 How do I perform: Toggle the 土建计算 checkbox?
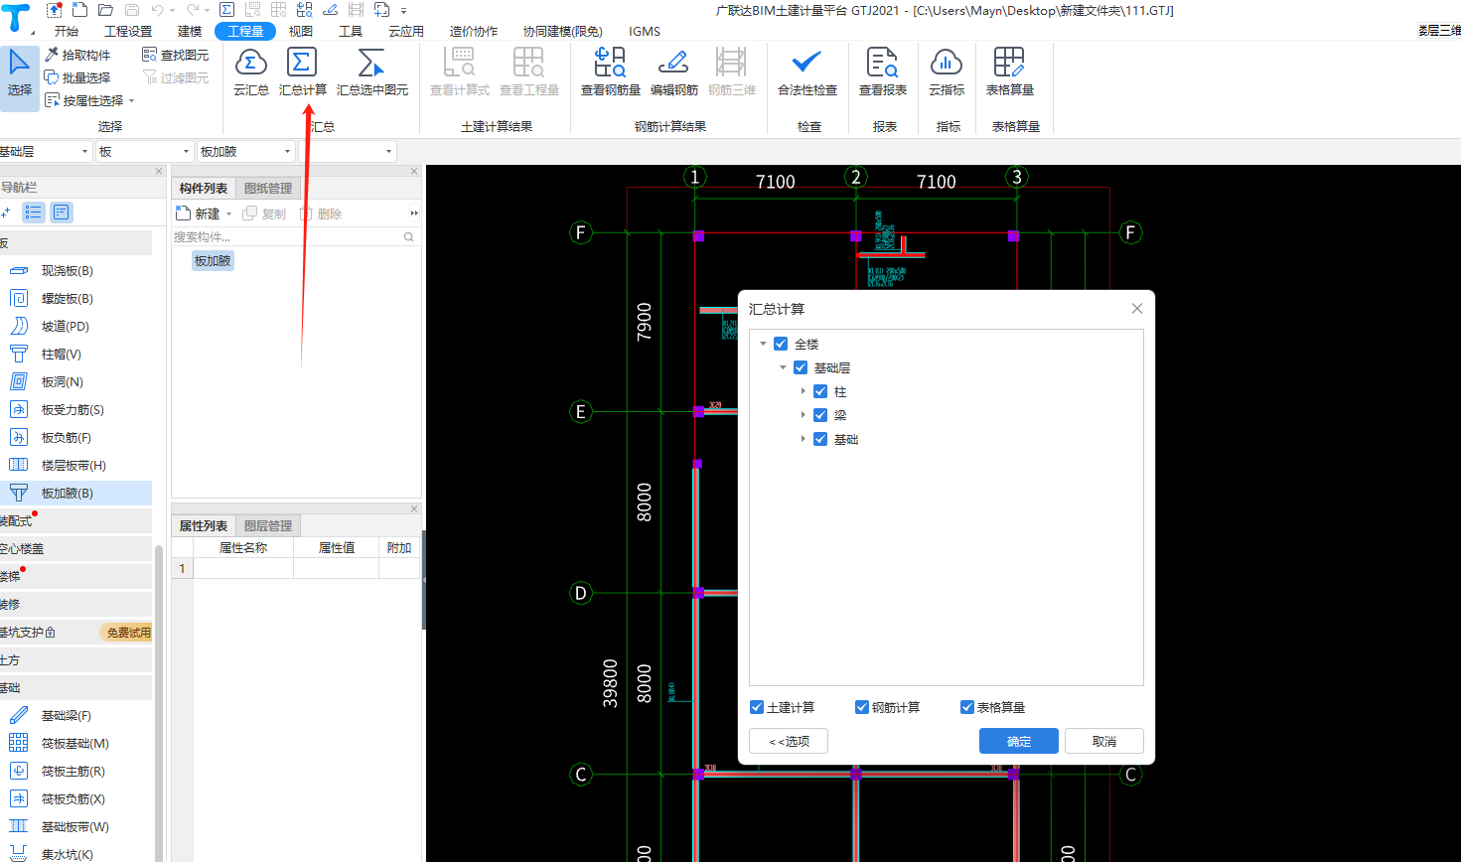(x=757, y=707)
